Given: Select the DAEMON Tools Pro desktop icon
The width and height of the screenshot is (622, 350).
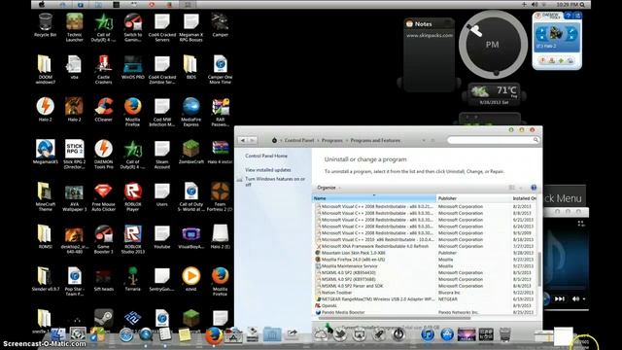Looking at the screenshot, I should [x=104, y=155].
